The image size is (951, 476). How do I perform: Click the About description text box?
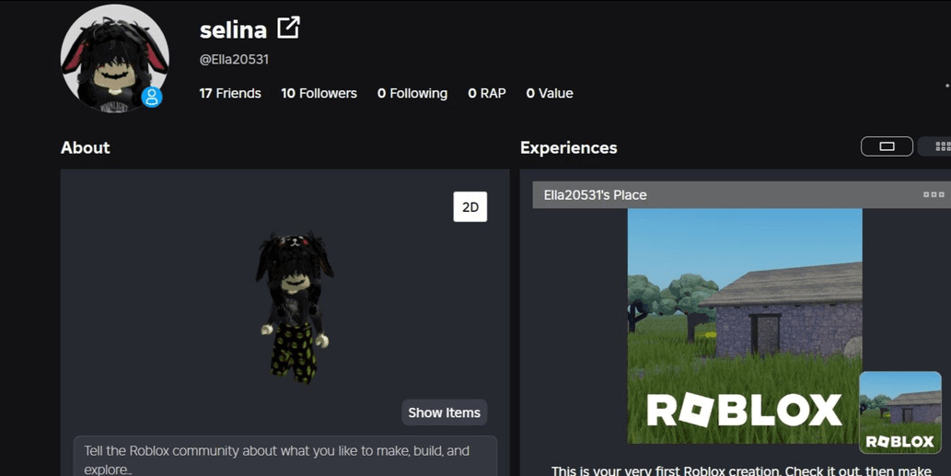pyautogui.click(x=285, y=456)
